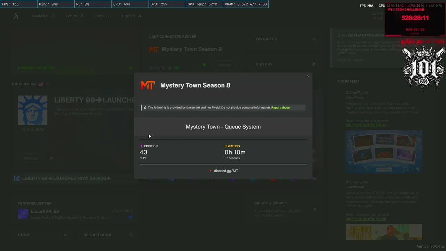Image resolution: width=446 pixels, height=251 pixels.
Task: Click the "Mystery Town - Queue System" heading
Action: pos(223,127)
